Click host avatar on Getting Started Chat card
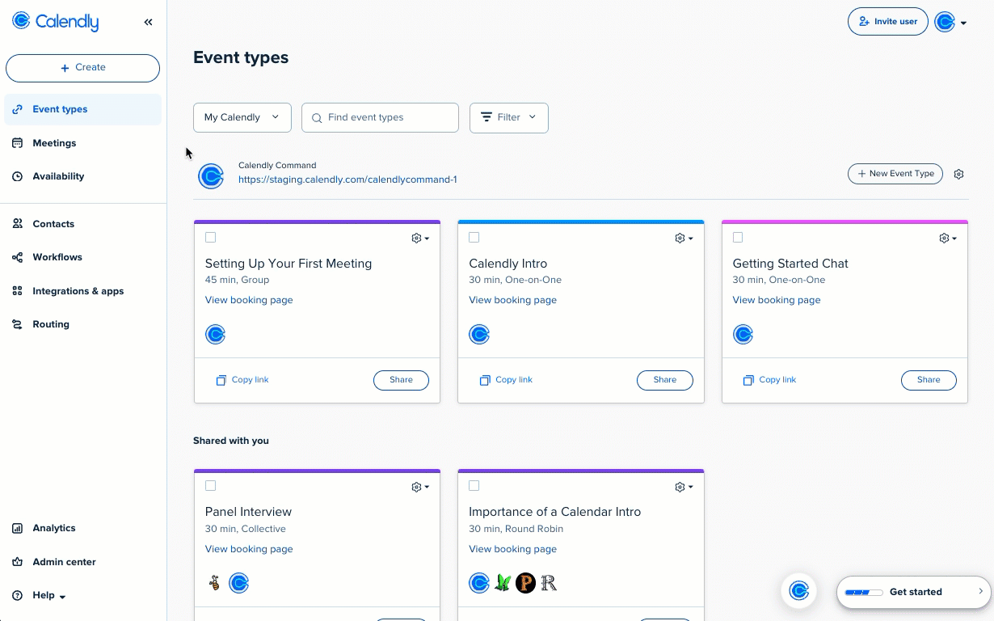Screen dimensions: 994x621 click(x=743, y=334)
